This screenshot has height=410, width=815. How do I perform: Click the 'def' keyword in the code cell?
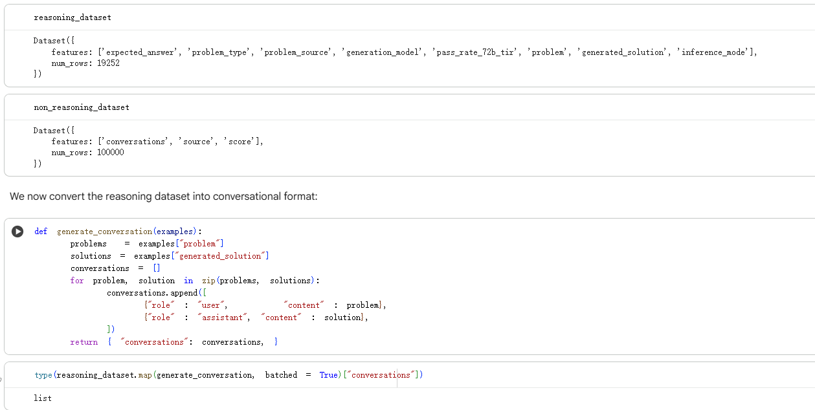tap(41, 232)
